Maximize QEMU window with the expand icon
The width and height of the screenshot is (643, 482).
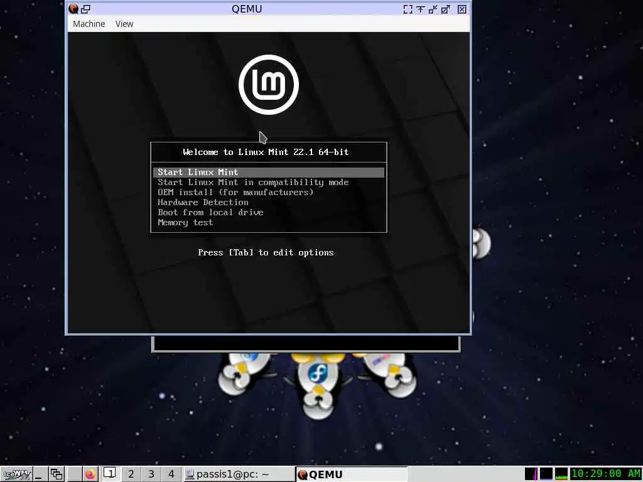pos(446,9)
